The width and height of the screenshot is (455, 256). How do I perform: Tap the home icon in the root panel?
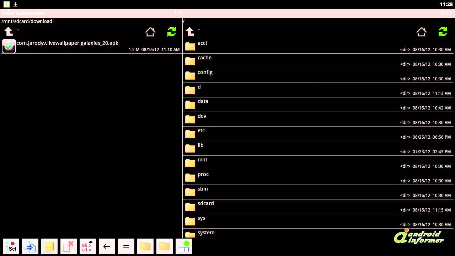[x=422, y=32]
